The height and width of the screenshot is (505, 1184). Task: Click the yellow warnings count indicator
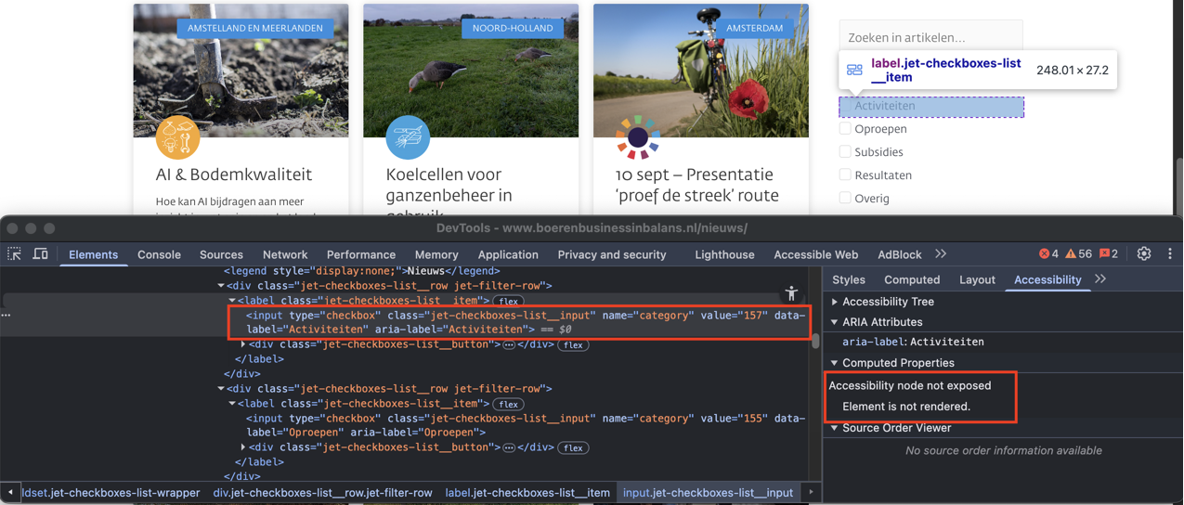(1078, 254)
